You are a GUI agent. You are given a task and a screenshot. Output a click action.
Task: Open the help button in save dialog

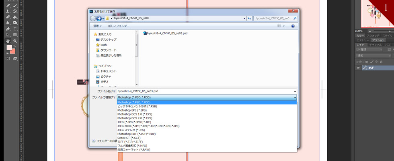click(293, 26)
